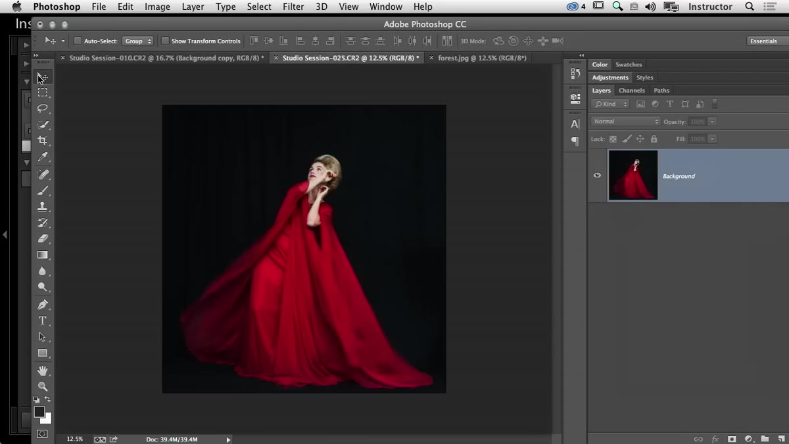Open the Image menu
This screenshot has width=789, height=444.
tap(157, 7)
